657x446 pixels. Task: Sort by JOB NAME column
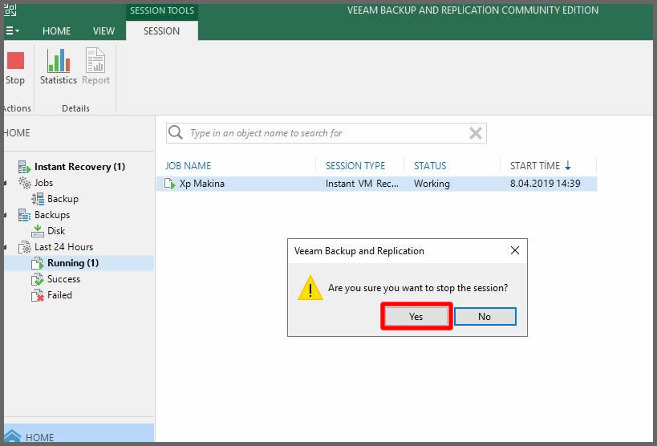pyautogui.click(x=189, y=166)
